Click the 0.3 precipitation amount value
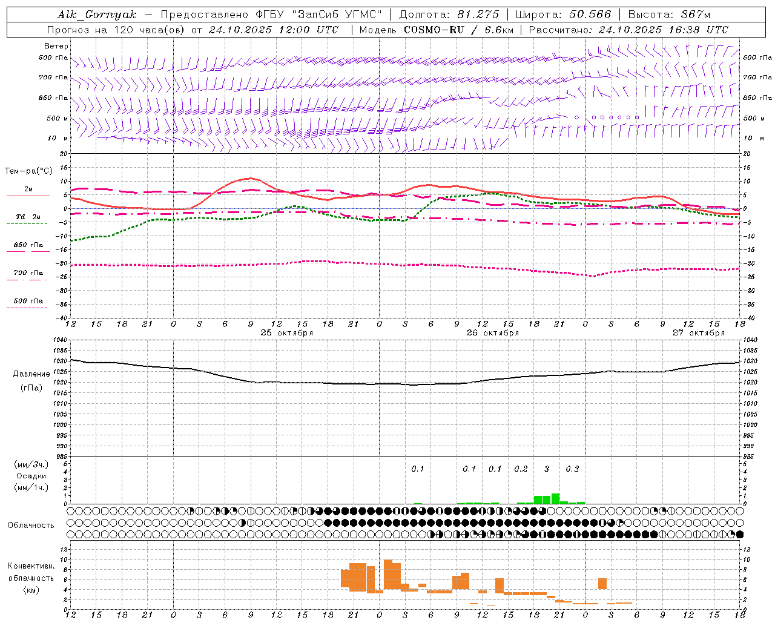This screenshot has height=620, width=775. [x=572, y=469]
